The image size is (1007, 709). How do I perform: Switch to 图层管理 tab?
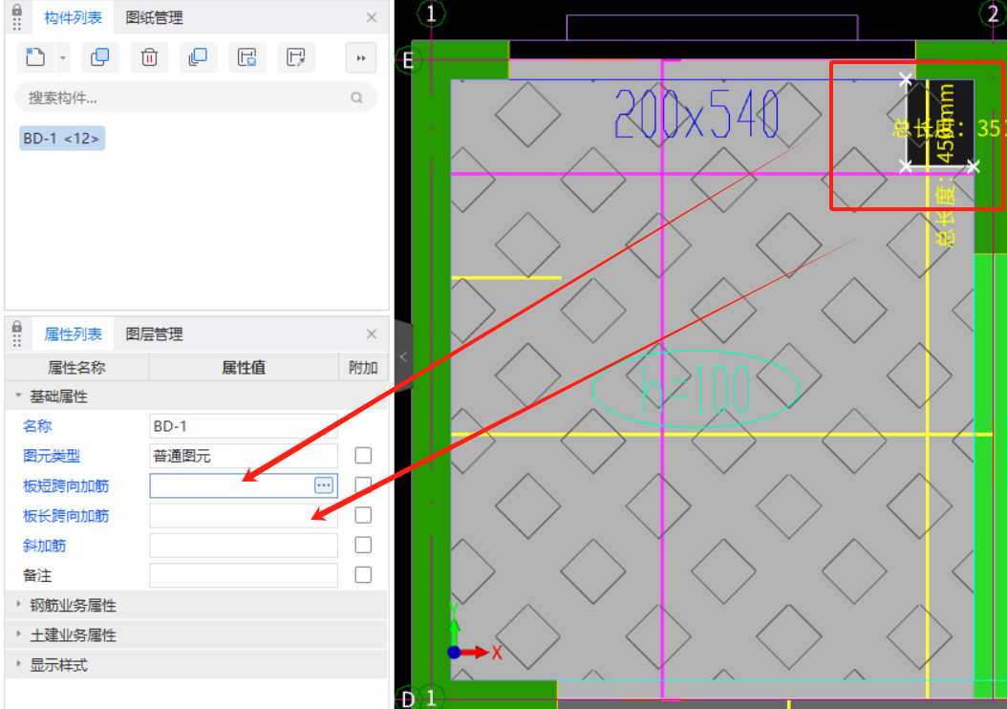[154, 333]
